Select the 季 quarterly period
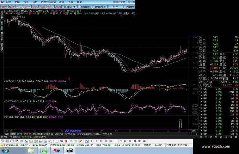 (x=139, y=141)
